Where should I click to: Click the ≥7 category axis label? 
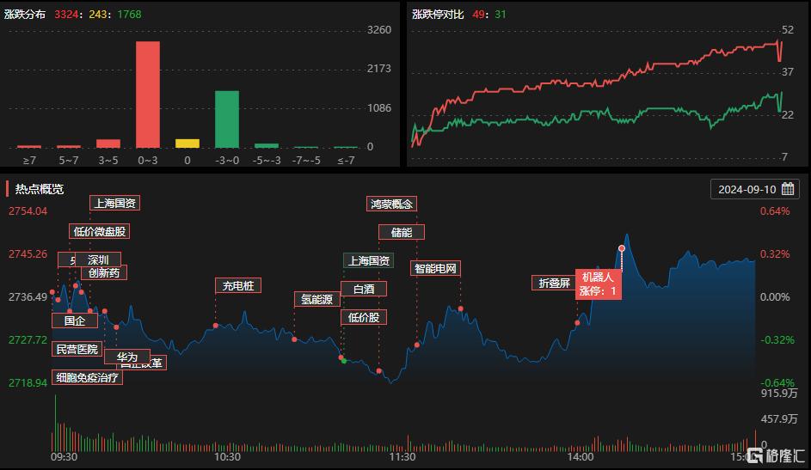point(29,161)
